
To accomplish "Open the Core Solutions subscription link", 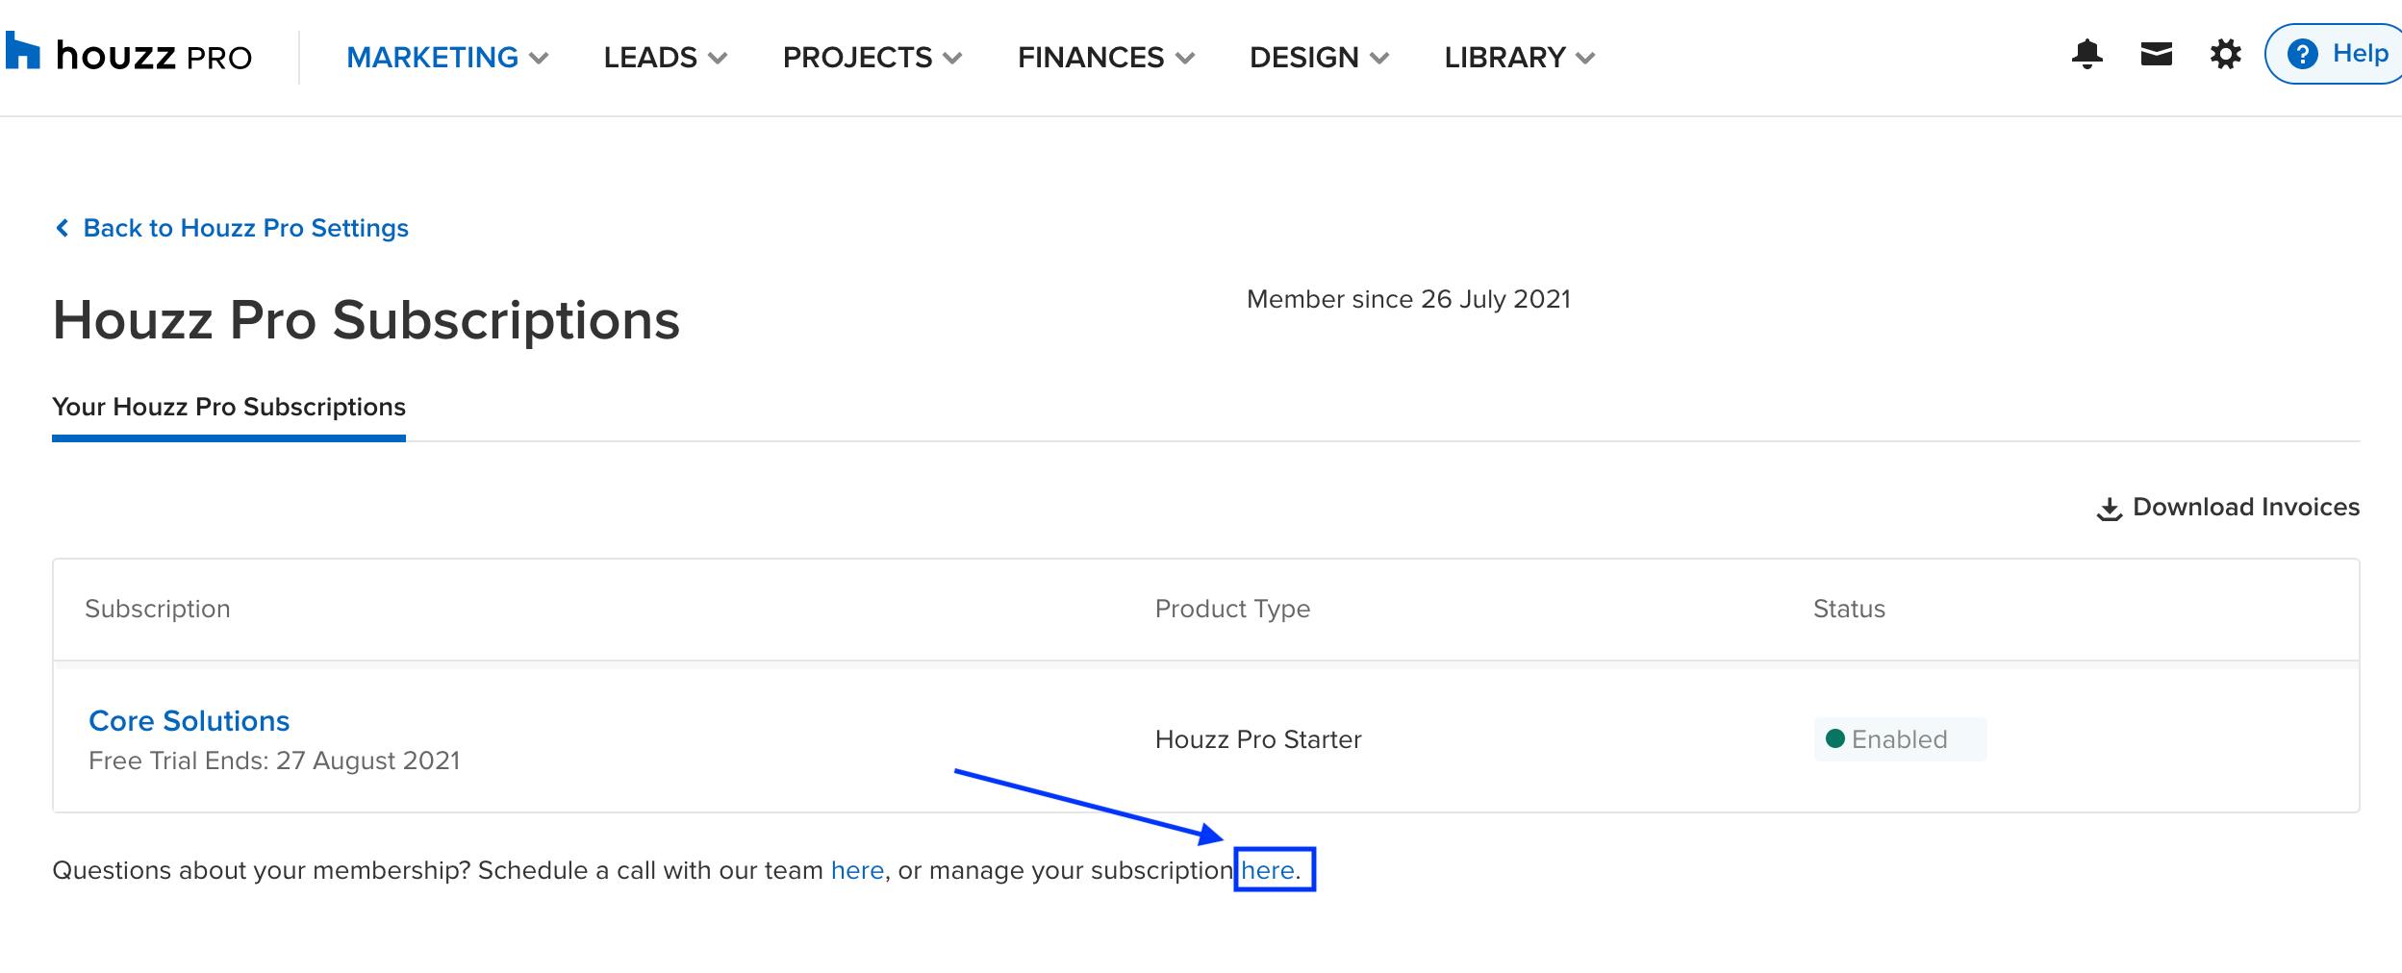I will click(189, 720).
